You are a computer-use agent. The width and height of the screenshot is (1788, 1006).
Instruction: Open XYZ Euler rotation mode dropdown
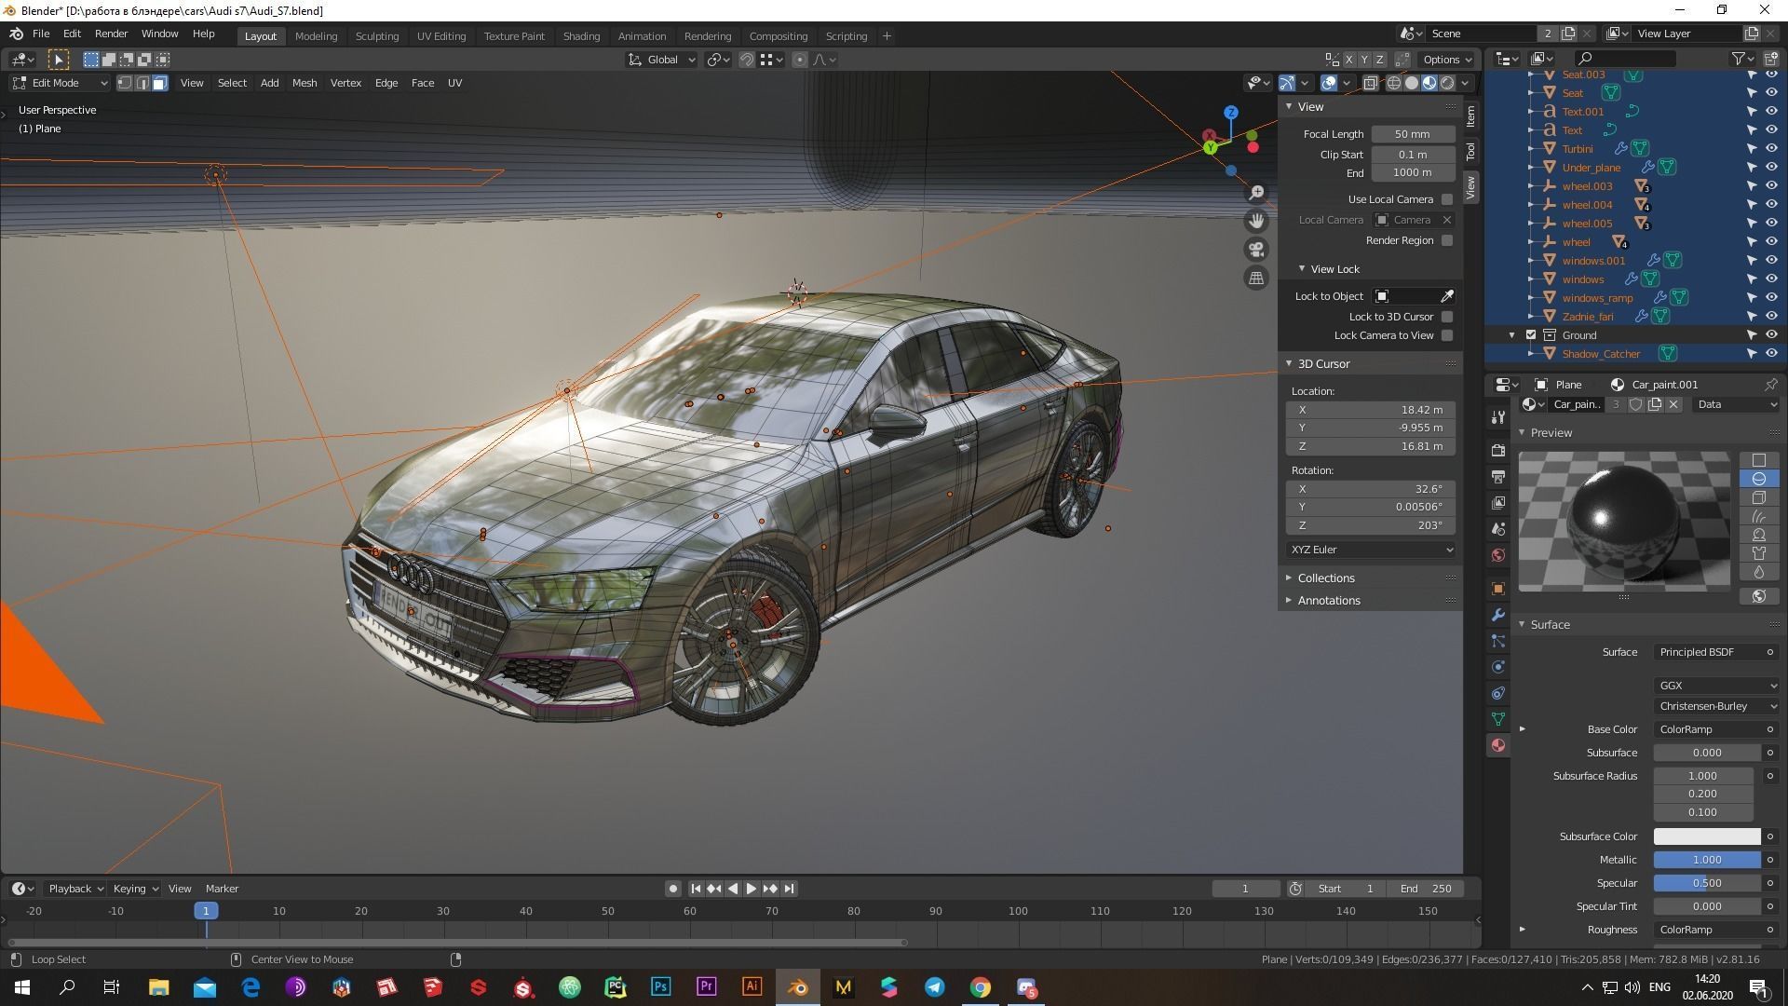coord(1371,550)
